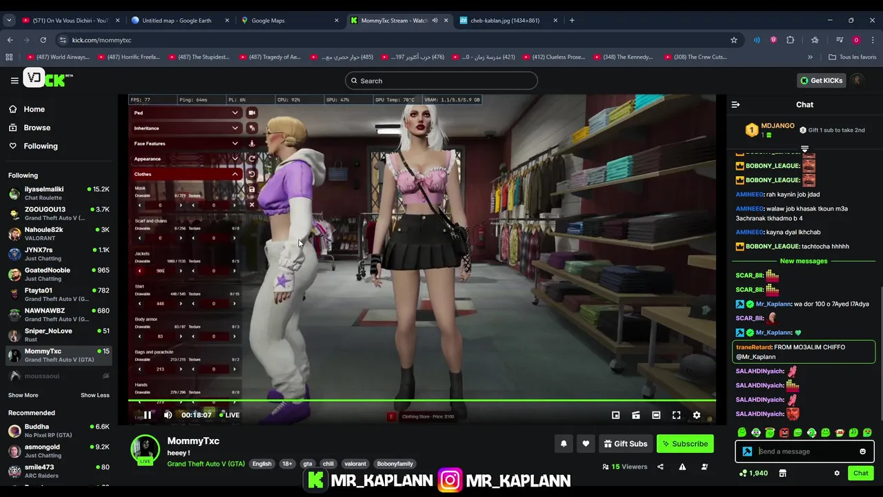Click the 1,940 channel points balance
Viewport: 883px width, 497px height.
753,473
